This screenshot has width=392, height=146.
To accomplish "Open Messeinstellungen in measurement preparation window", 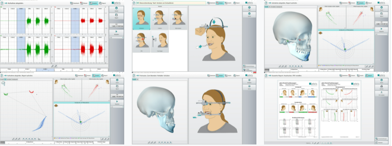I will click(x=249, y=66).
